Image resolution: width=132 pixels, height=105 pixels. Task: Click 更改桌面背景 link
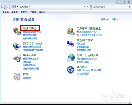tap(83, 47)
